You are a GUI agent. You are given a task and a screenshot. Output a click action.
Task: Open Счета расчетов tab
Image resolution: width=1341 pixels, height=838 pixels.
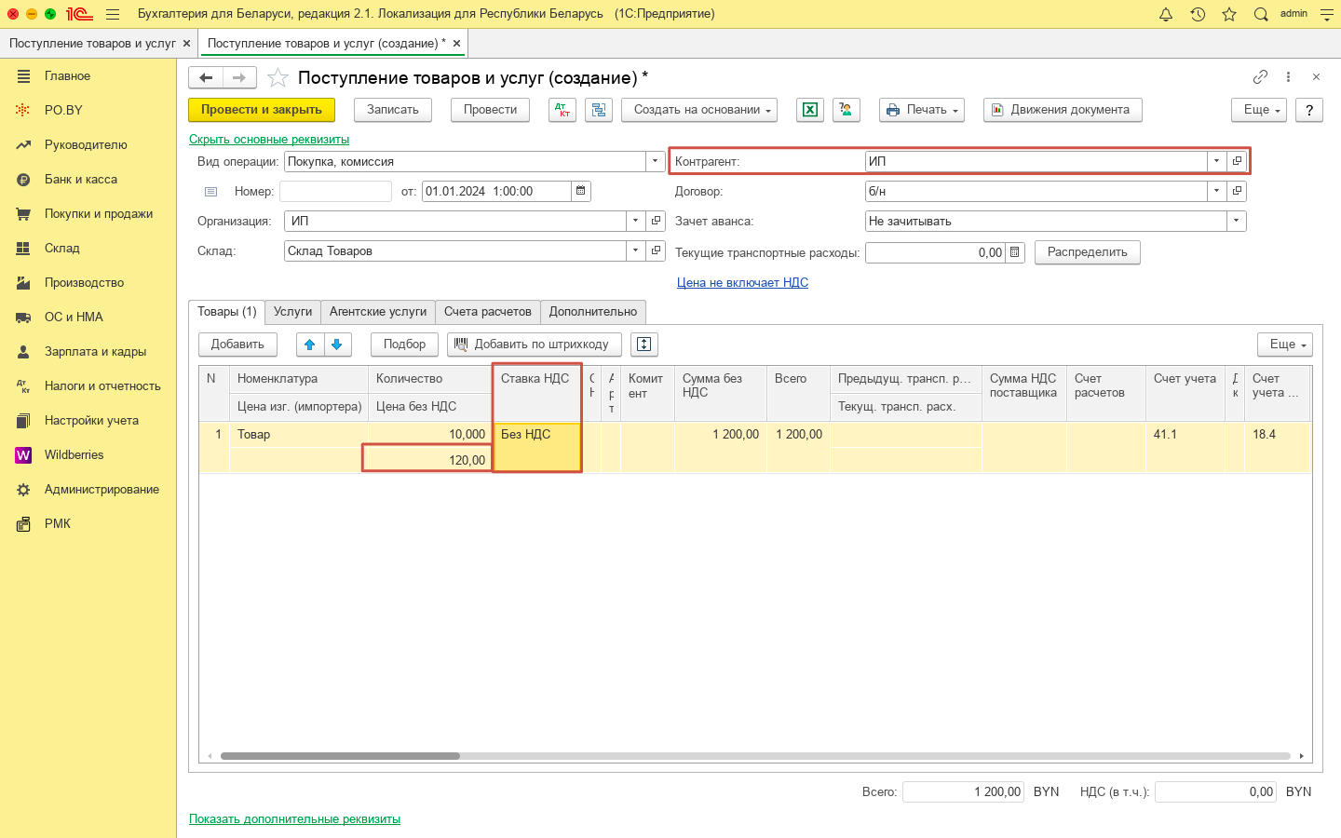click(487, 312)
